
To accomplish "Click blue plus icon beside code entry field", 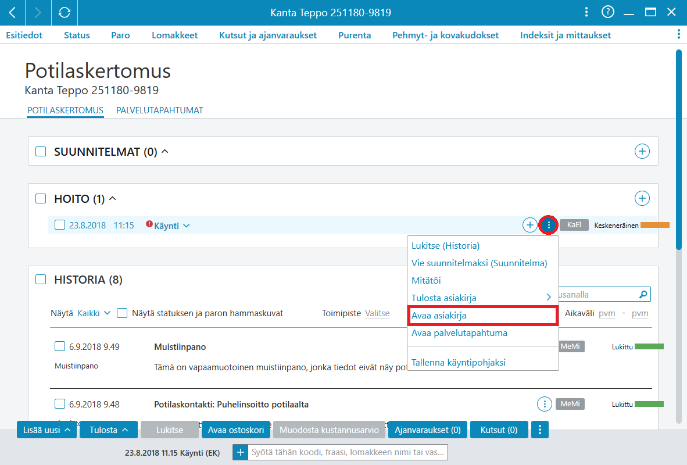I will [240, 452].
